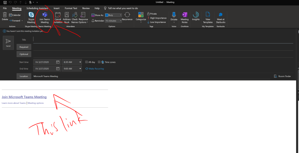Click the Join Microsoft Teams Meeting link
299x153 pixels.
[x=24, y=97]
